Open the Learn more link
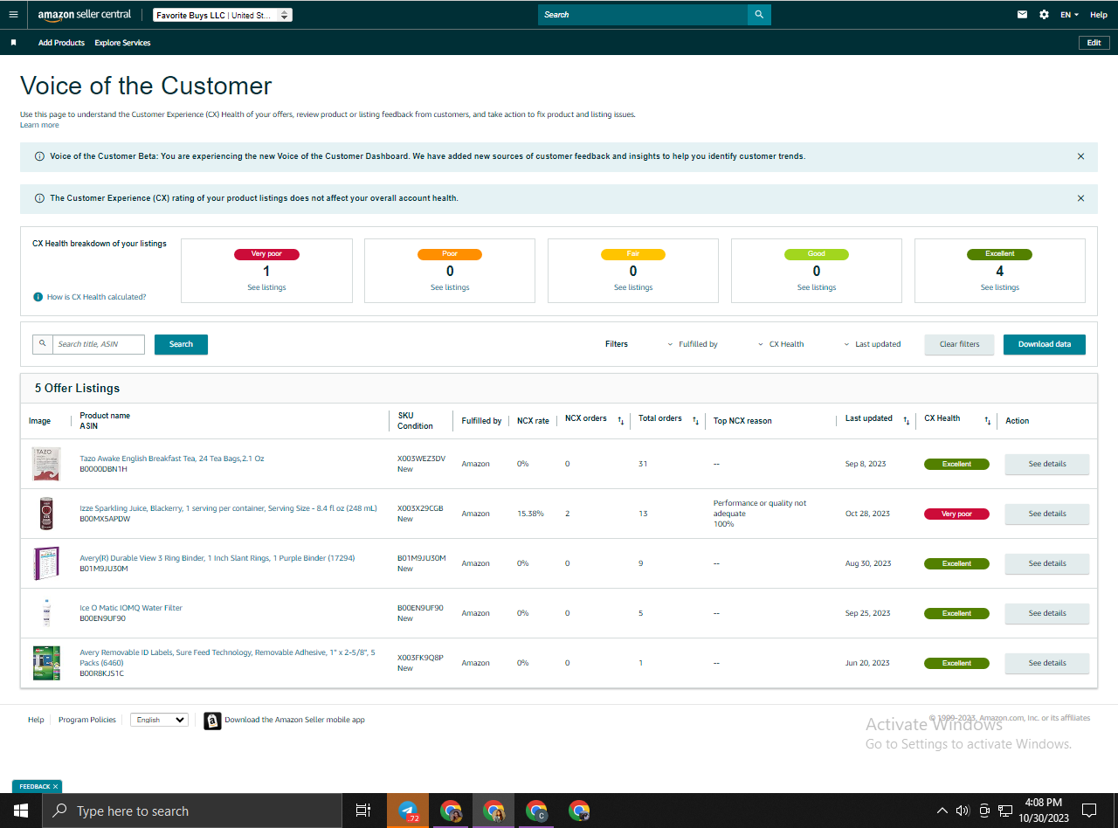Screen dimensions: 1118x828 (x=39, y=125)
